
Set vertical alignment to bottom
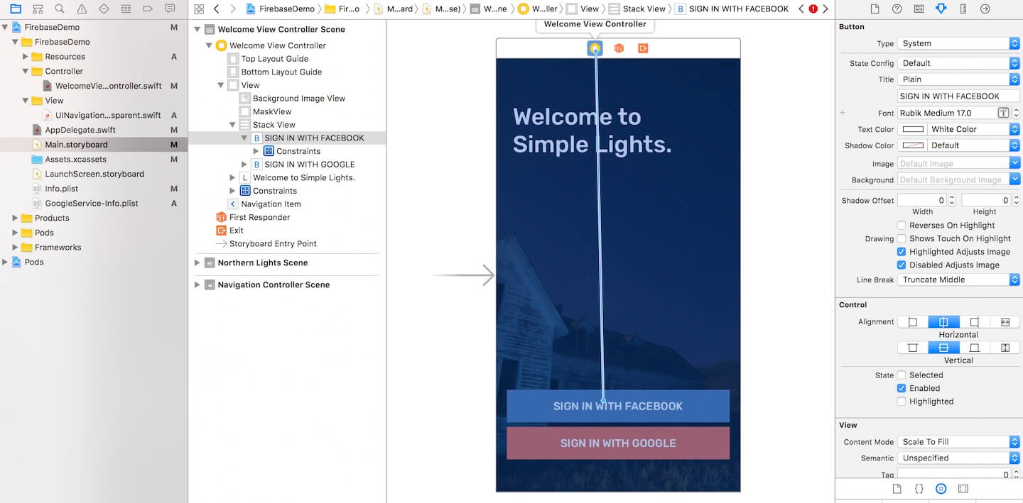click(975, 348)
